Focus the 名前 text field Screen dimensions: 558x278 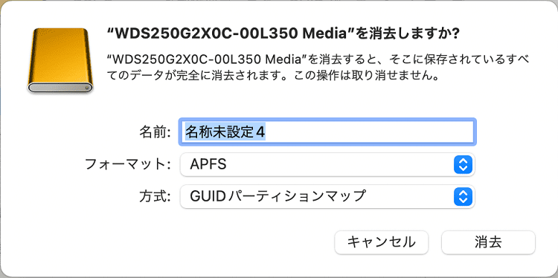tap(327, 132)
